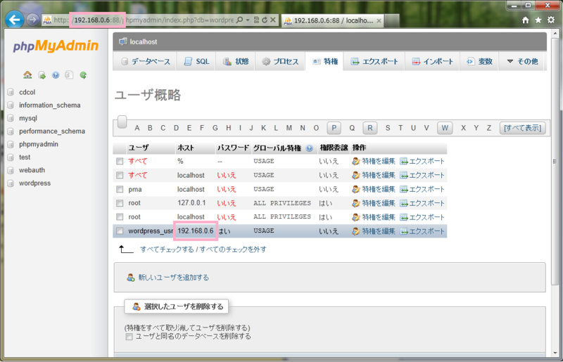Switch to the インポート tab
Image resolution: width=563 pixels, height=362 pixels.
432,61
